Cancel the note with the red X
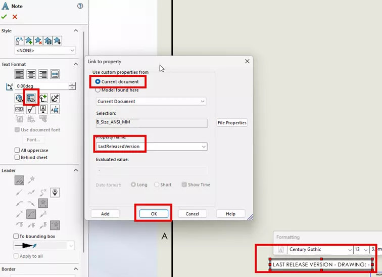Image resolution: width=382 pixels, height=277 pixels. click(15, 17)
